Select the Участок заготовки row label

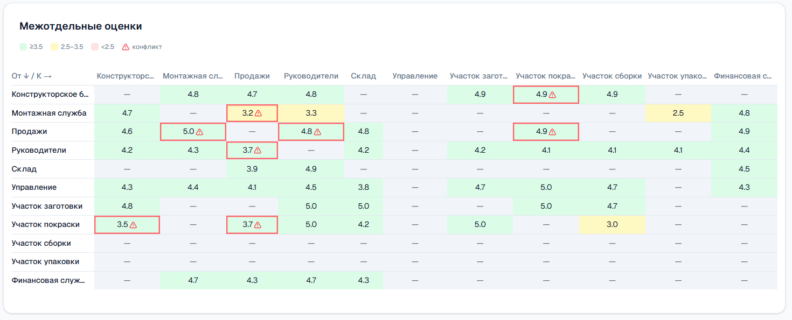pos(47,206)
